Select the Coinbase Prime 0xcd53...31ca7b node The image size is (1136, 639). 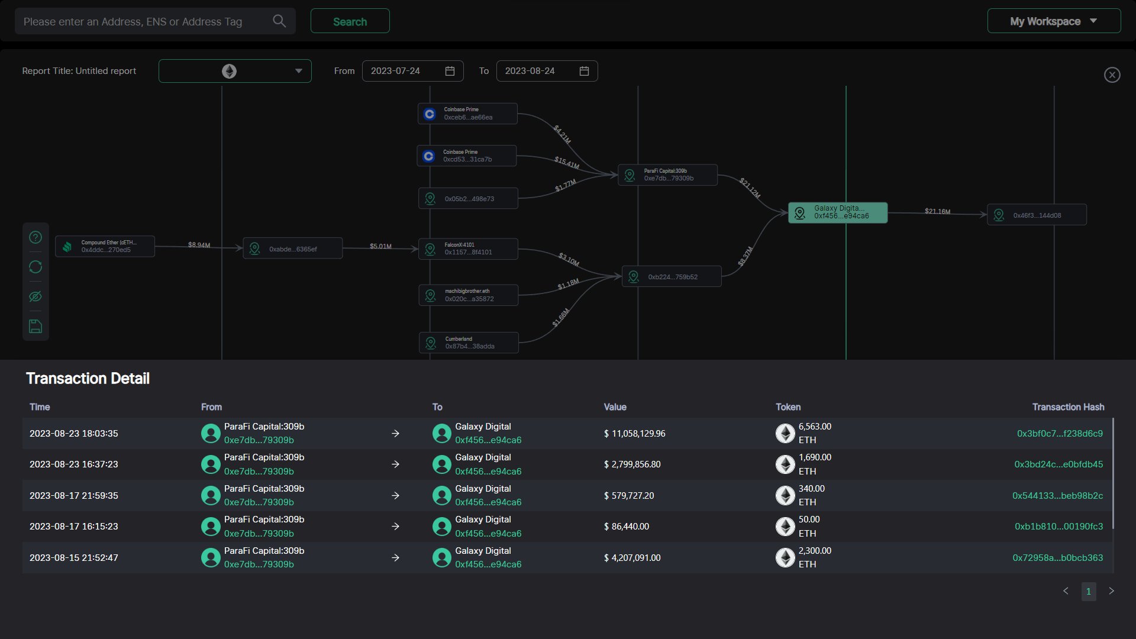click(467, 156)
